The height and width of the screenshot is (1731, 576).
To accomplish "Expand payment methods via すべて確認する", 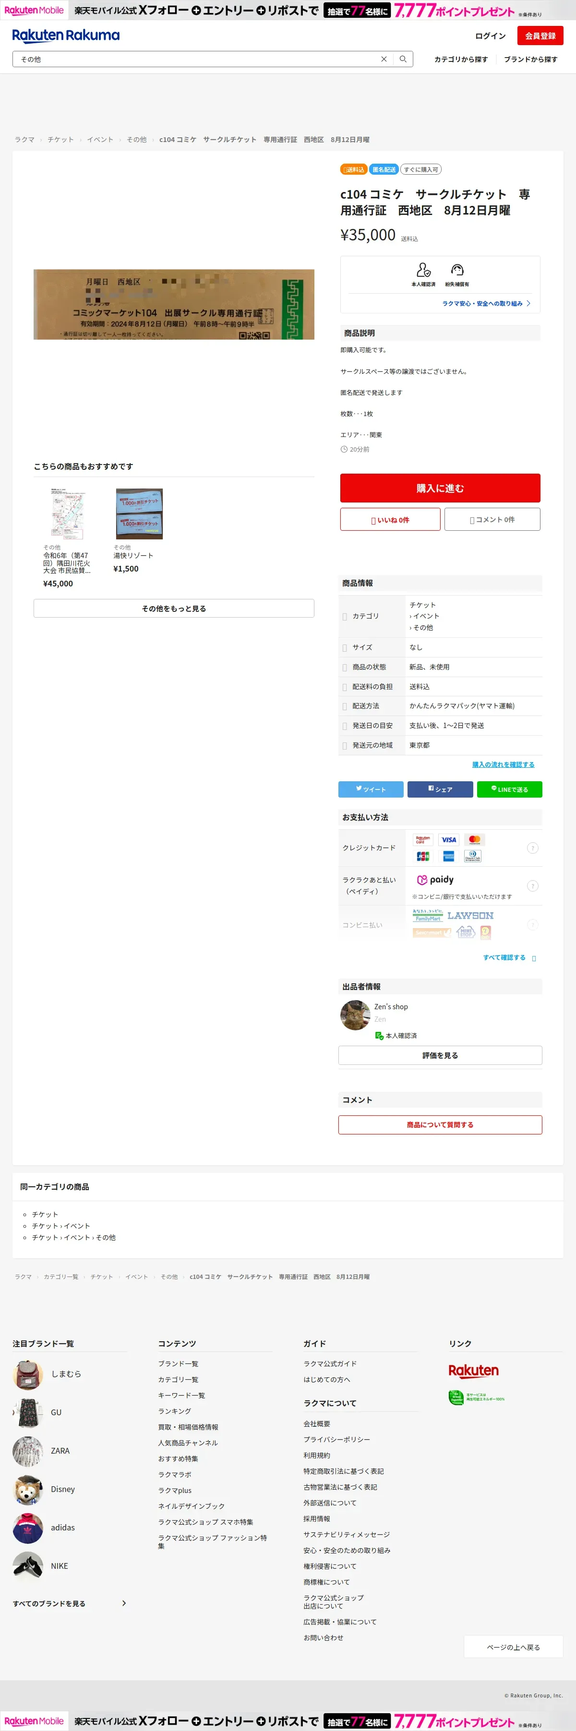I will 509,957.
